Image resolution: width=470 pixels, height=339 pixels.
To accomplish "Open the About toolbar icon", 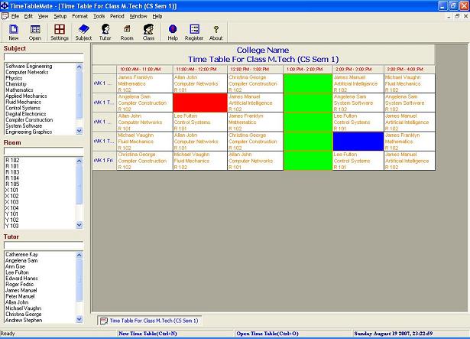I will point(216,31).
